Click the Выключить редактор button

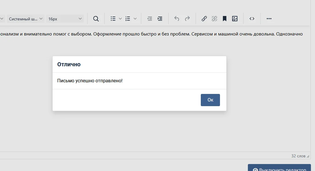pyautogui.click(x=279, y=168)
